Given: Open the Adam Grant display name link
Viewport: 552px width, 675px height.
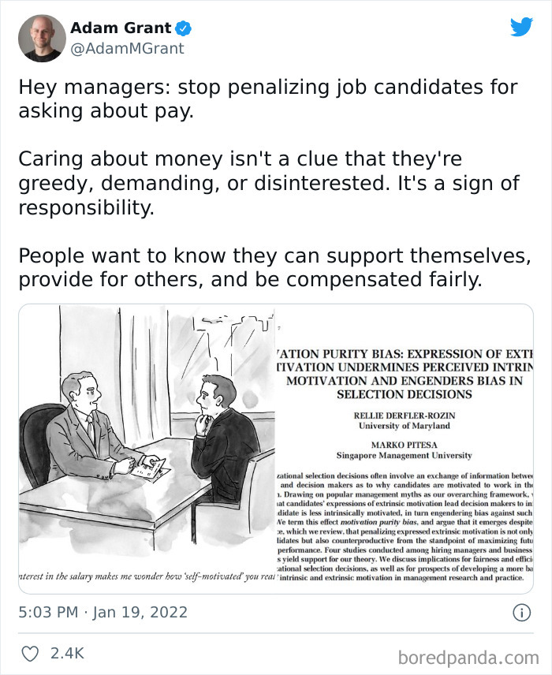Looking at the screenshot, I should (x=121, y=28).
